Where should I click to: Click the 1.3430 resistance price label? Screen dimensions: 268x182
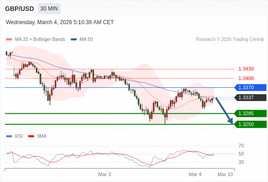click(246, 69)
